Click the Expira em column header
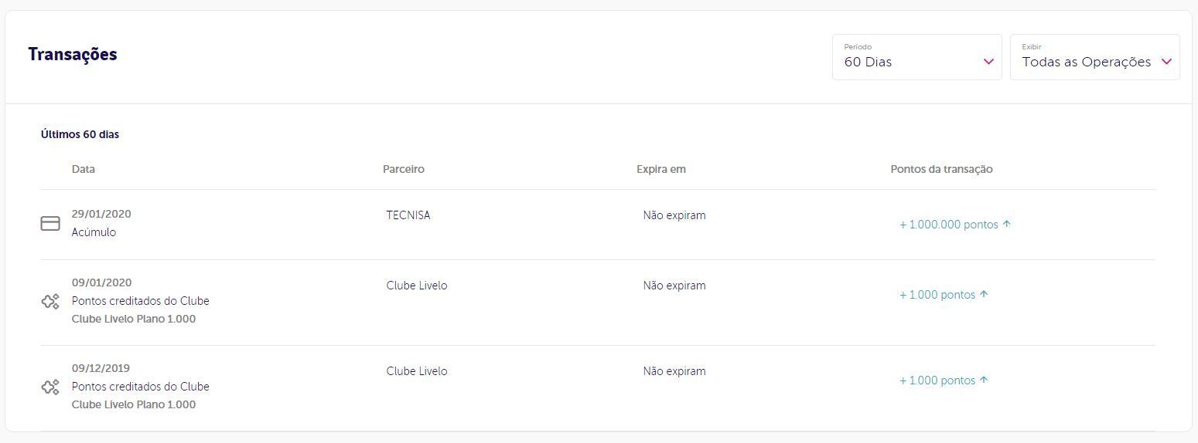 [661, 169]
